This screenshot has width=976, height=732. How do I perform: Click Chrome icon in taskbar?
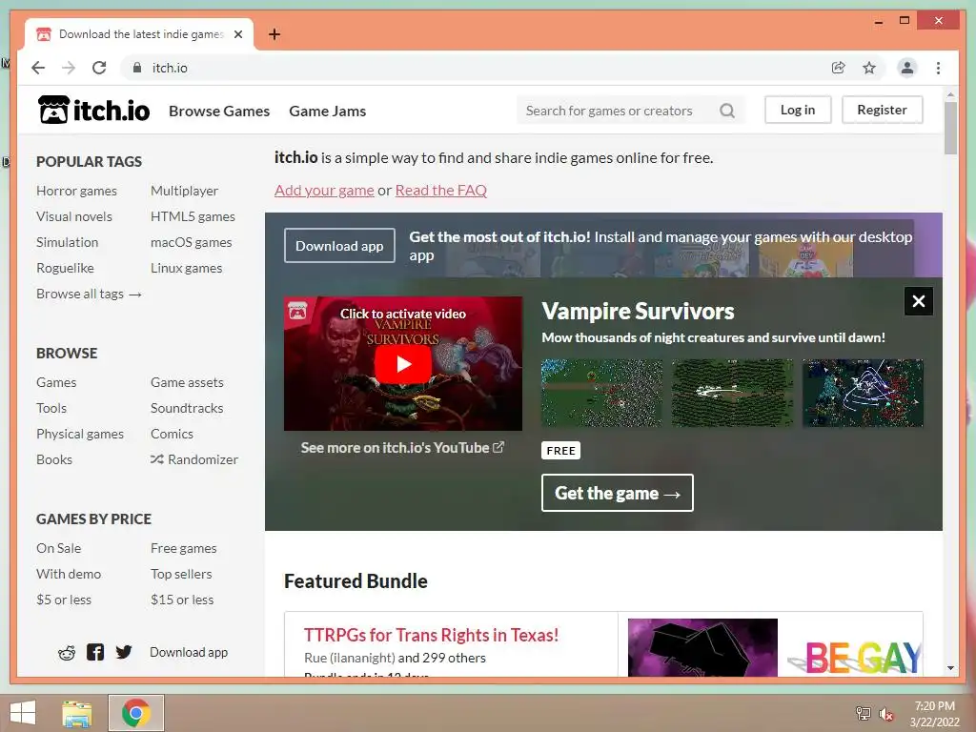click(x=136, y=713)
